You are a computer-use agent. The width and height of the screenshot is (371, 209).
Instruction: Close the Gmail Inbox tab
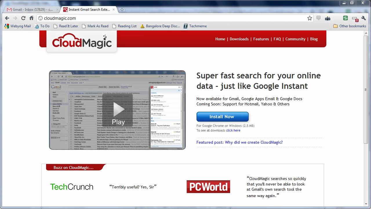point(57,10)
